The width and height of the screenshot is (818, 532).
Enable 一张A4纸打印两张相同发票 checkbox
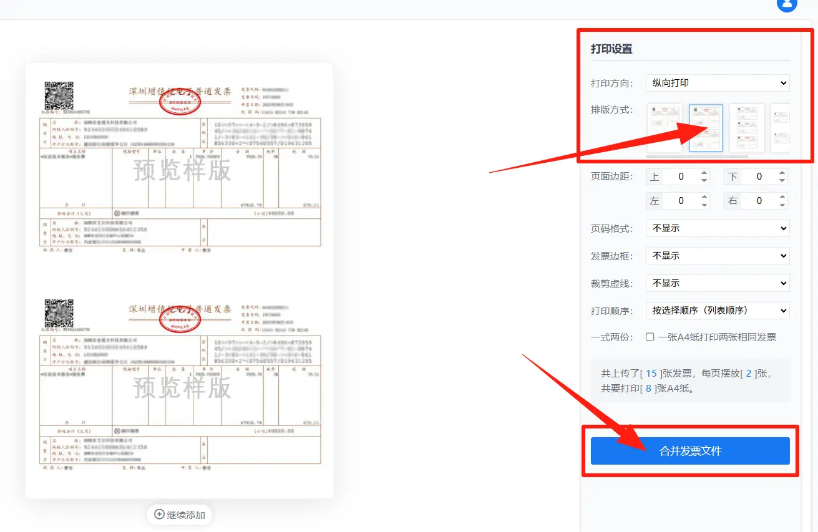(650, 337)
